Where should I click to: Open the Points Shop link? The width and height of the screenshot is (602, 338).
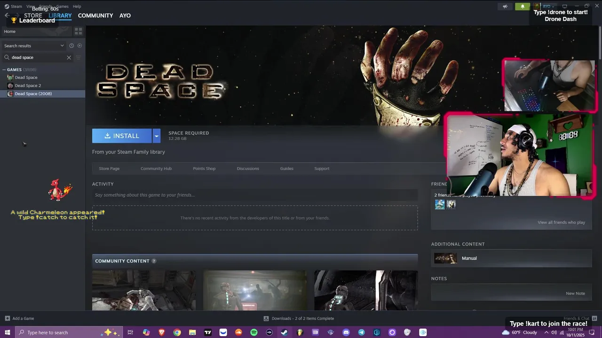(x=204, y=169)
